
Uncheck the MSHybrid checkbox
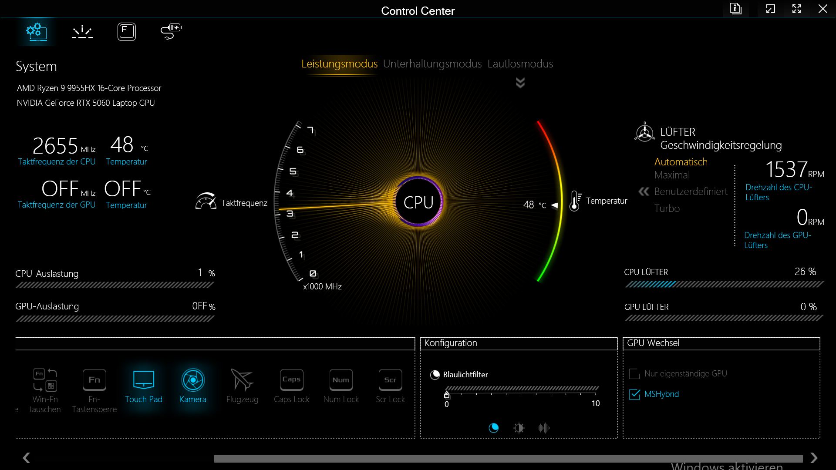[634, 394]
